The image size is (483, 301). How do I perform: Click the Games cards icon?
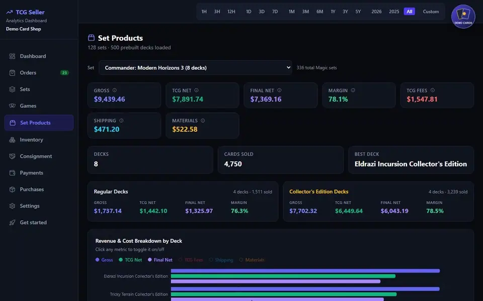tap(12, 106)
